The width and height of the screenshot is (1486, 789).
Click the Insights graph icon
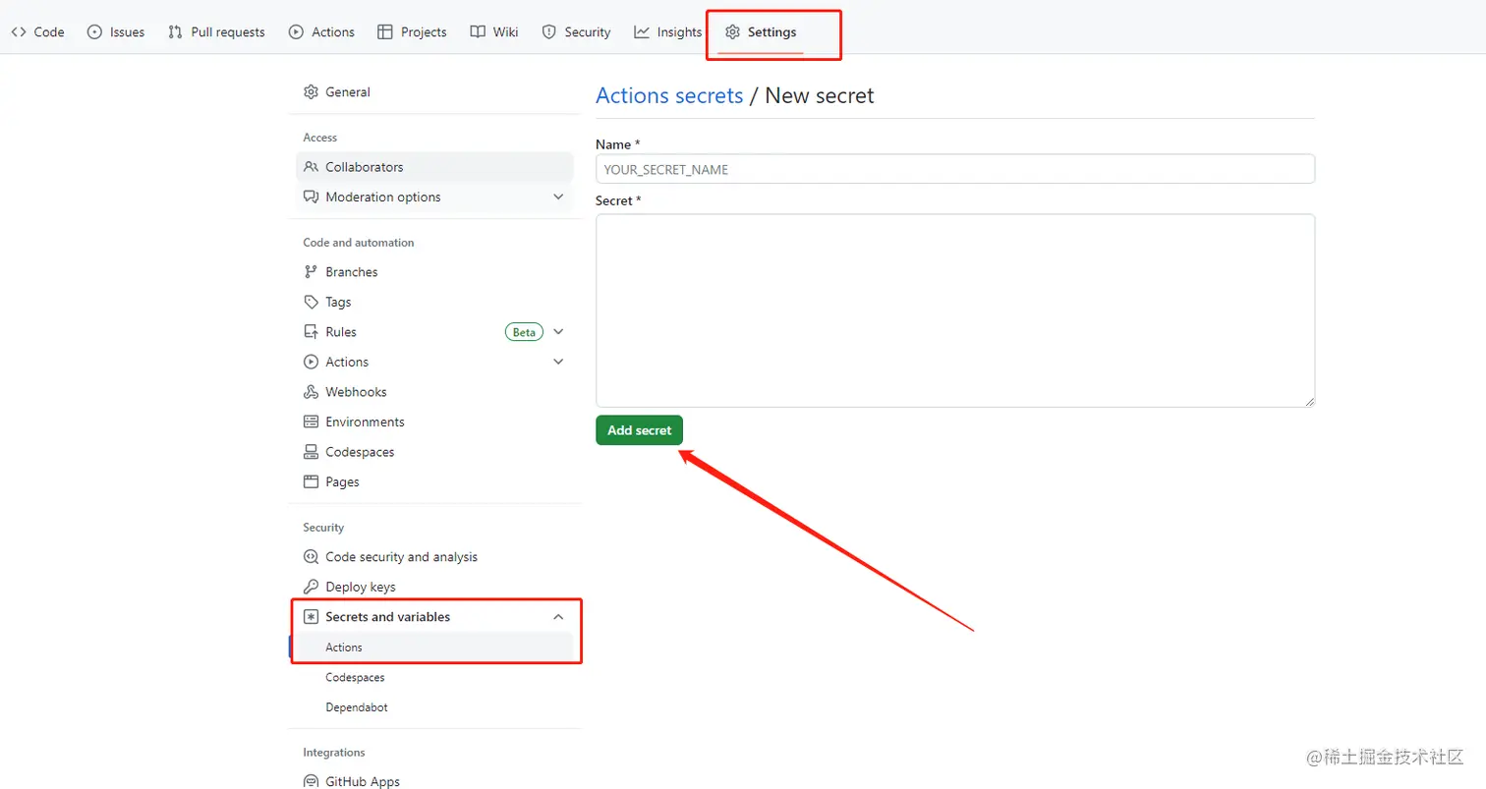point(642,31)
